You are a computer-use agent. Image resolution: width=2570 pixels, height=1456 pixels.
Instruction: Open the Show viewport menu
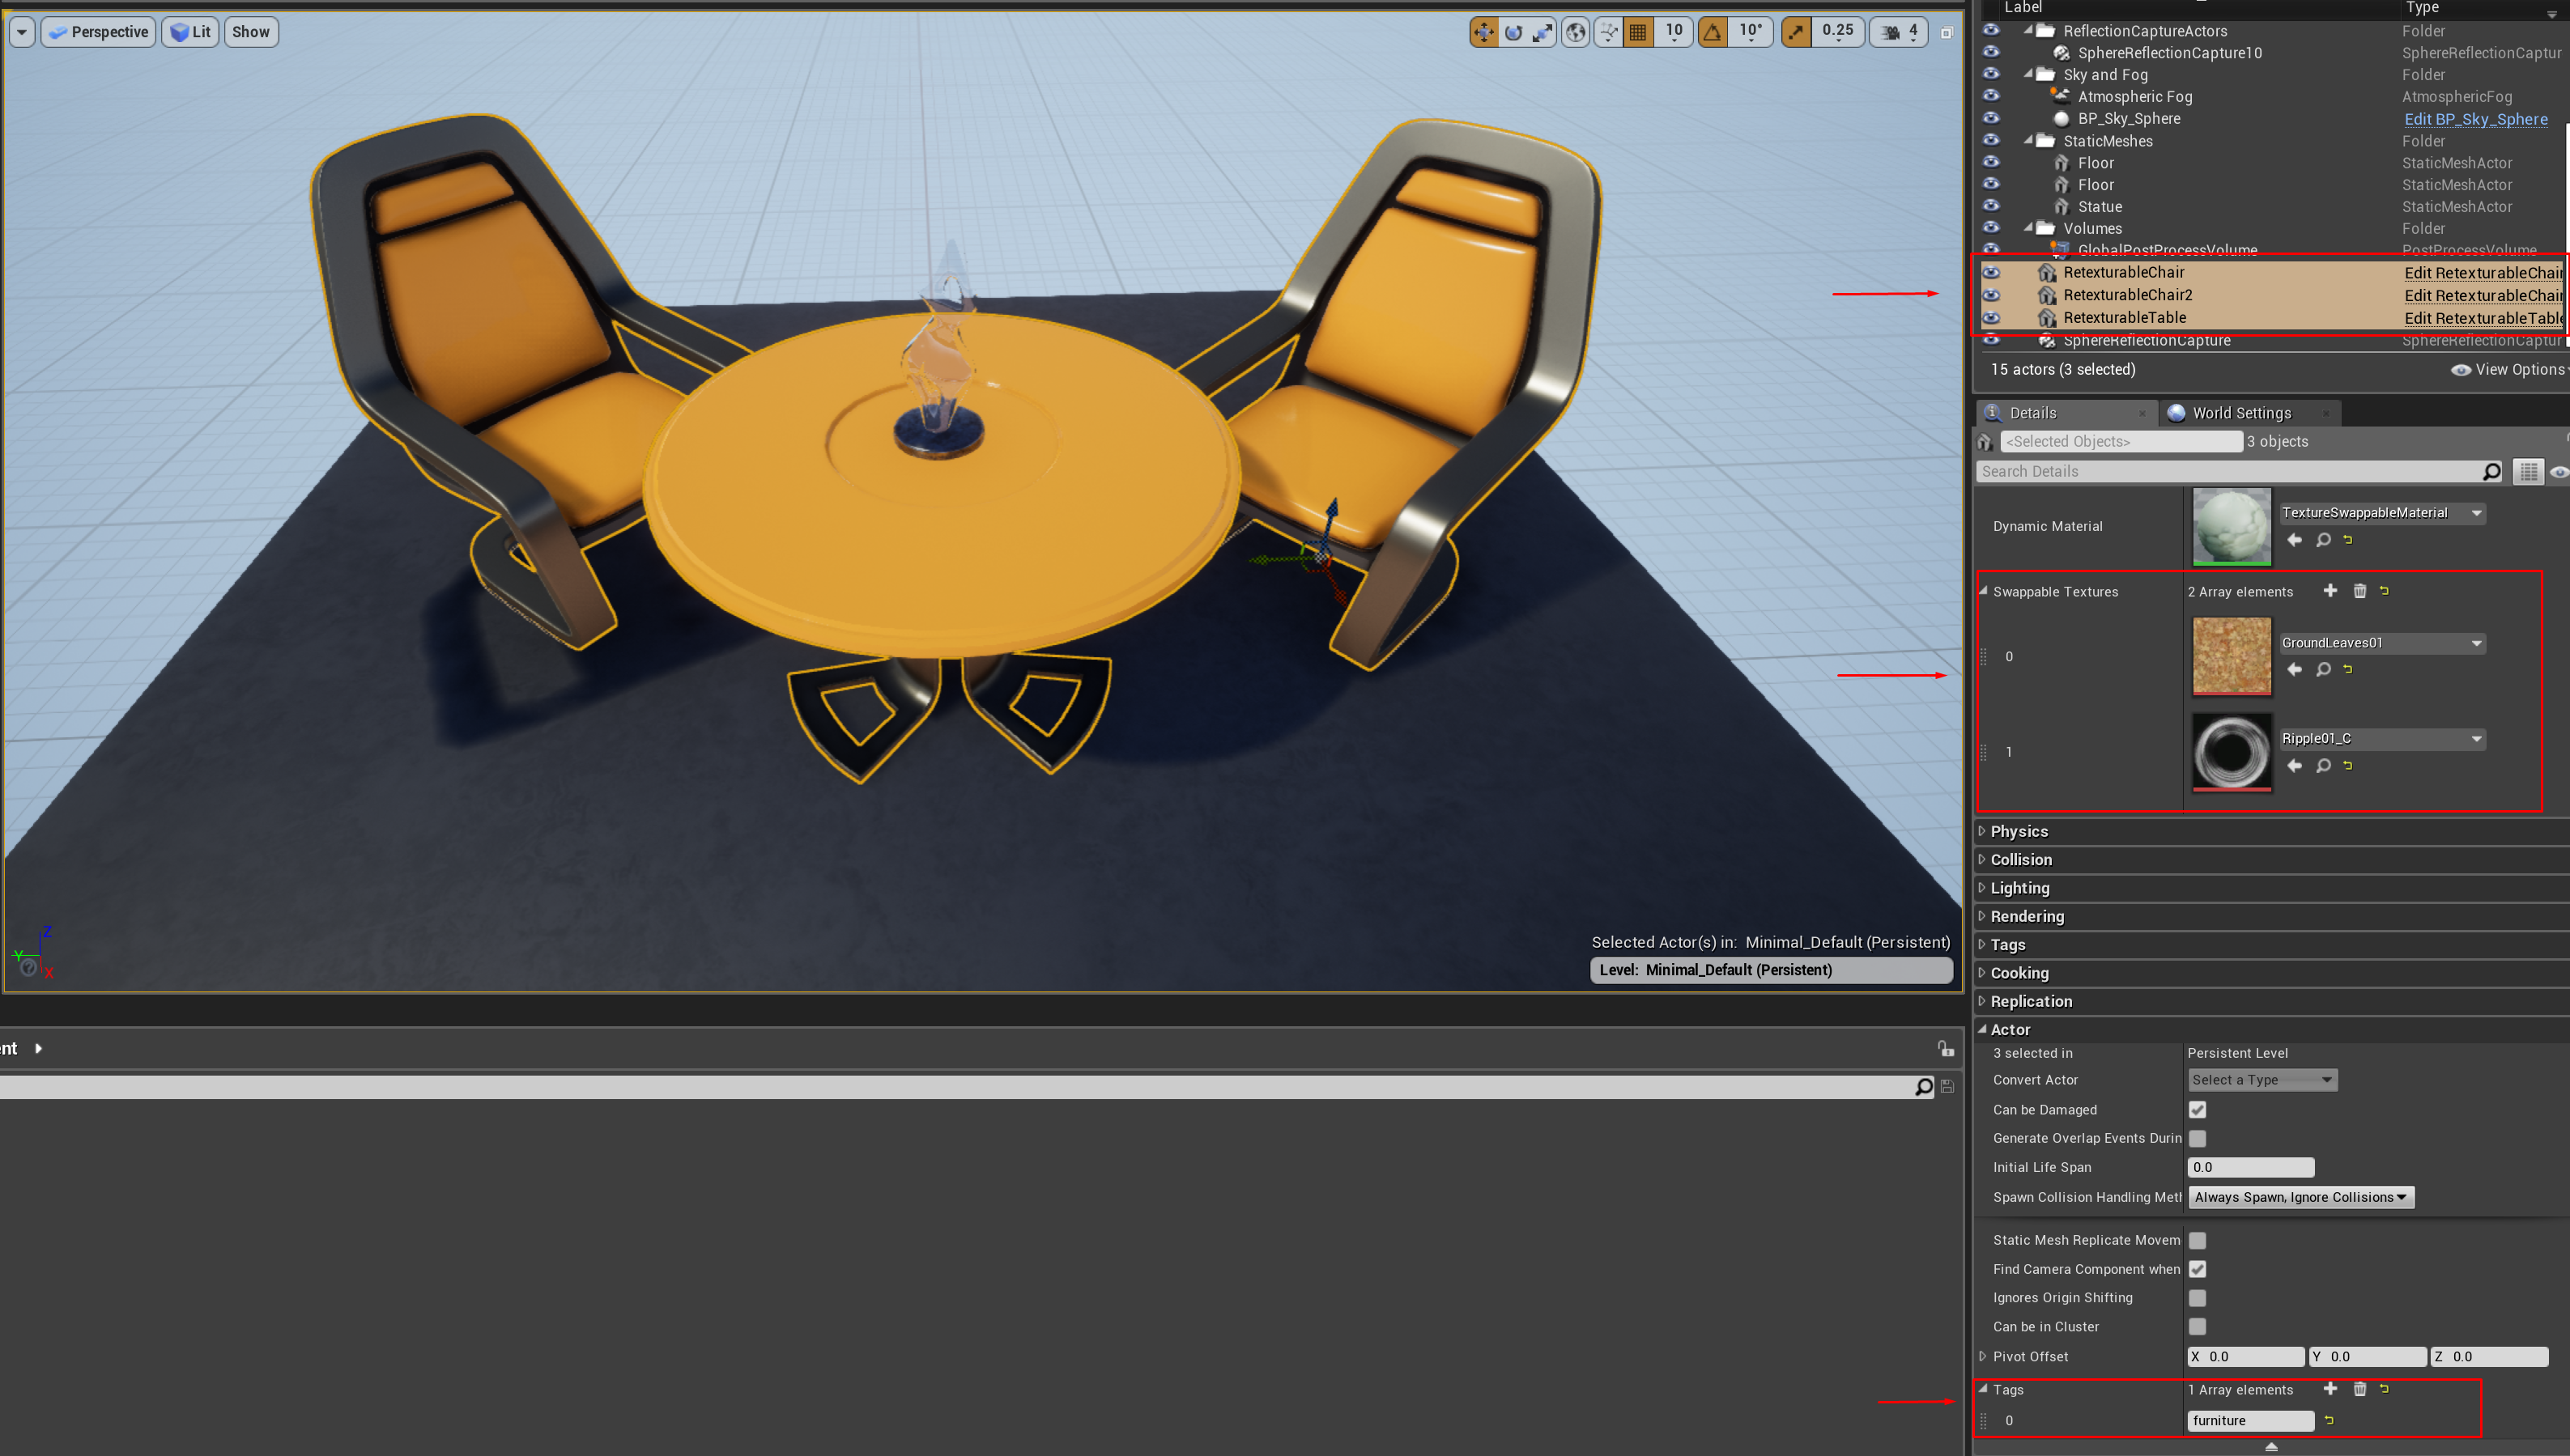tap(250, 32)
